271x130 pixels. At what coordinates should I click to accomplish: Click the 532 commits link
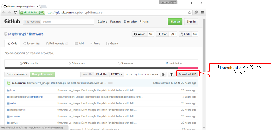click(x=30, y=63)
